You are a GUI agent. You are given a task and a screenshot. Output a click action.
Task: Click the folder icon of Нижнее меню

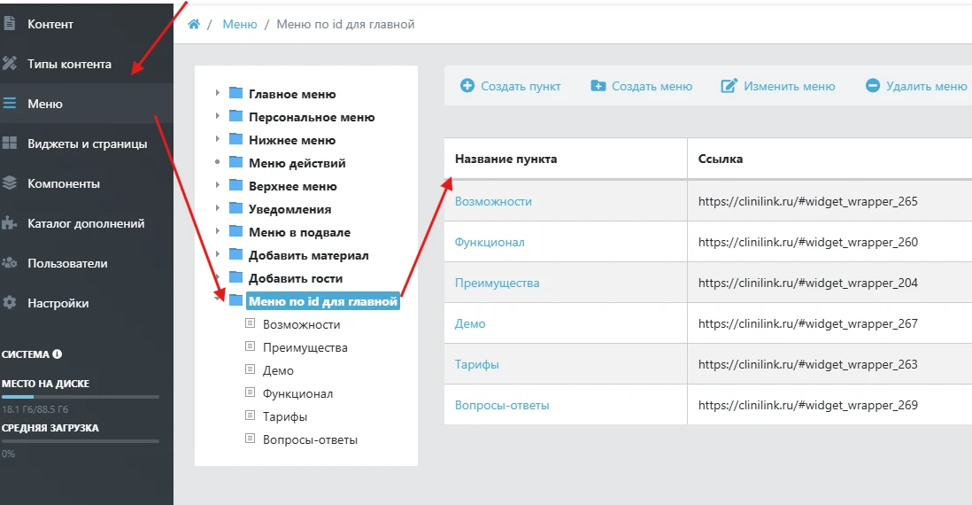[235, 139]
